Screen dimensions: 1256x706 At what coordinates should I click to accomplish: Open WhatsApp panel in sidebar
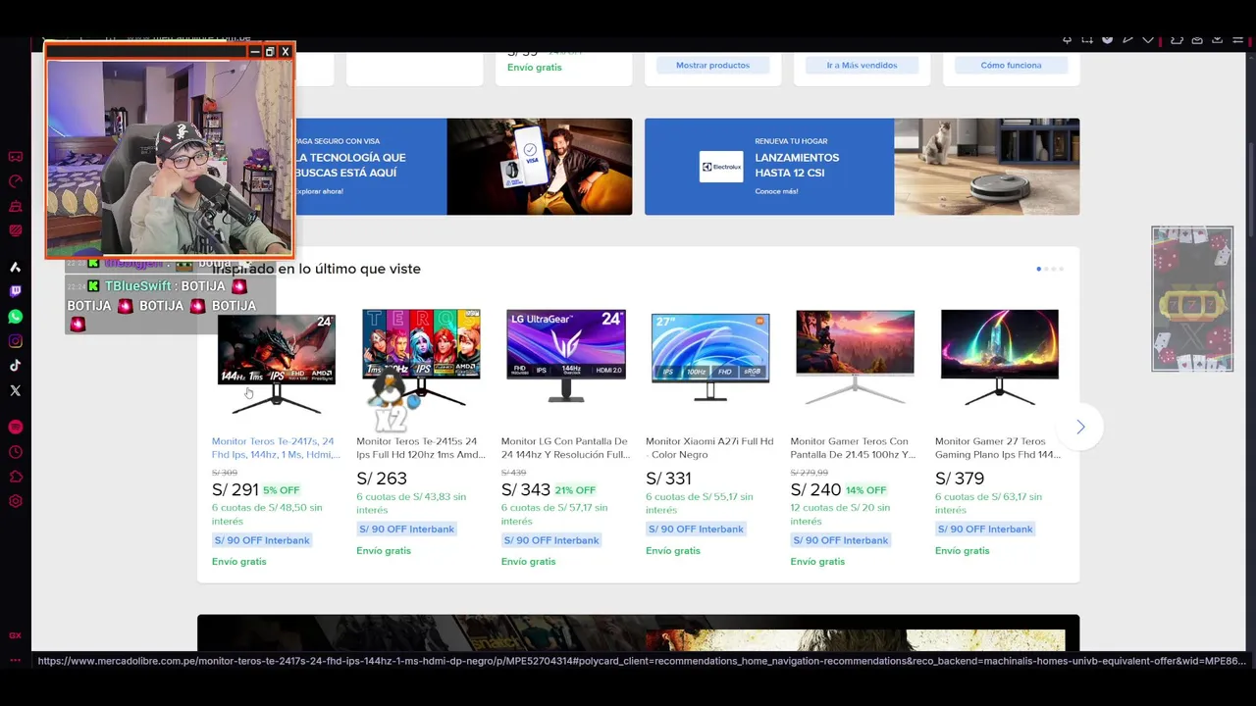(15, 317)
